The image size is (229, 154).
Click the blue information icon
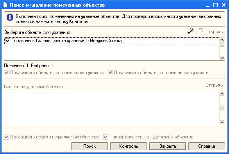coord(10,18)
